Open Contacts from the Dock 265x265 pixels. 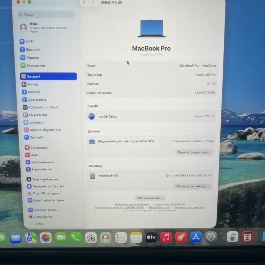click(x=106, y=238)
